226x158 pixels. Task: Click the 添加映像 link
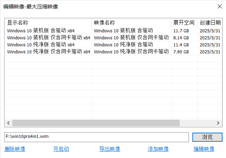158,149
